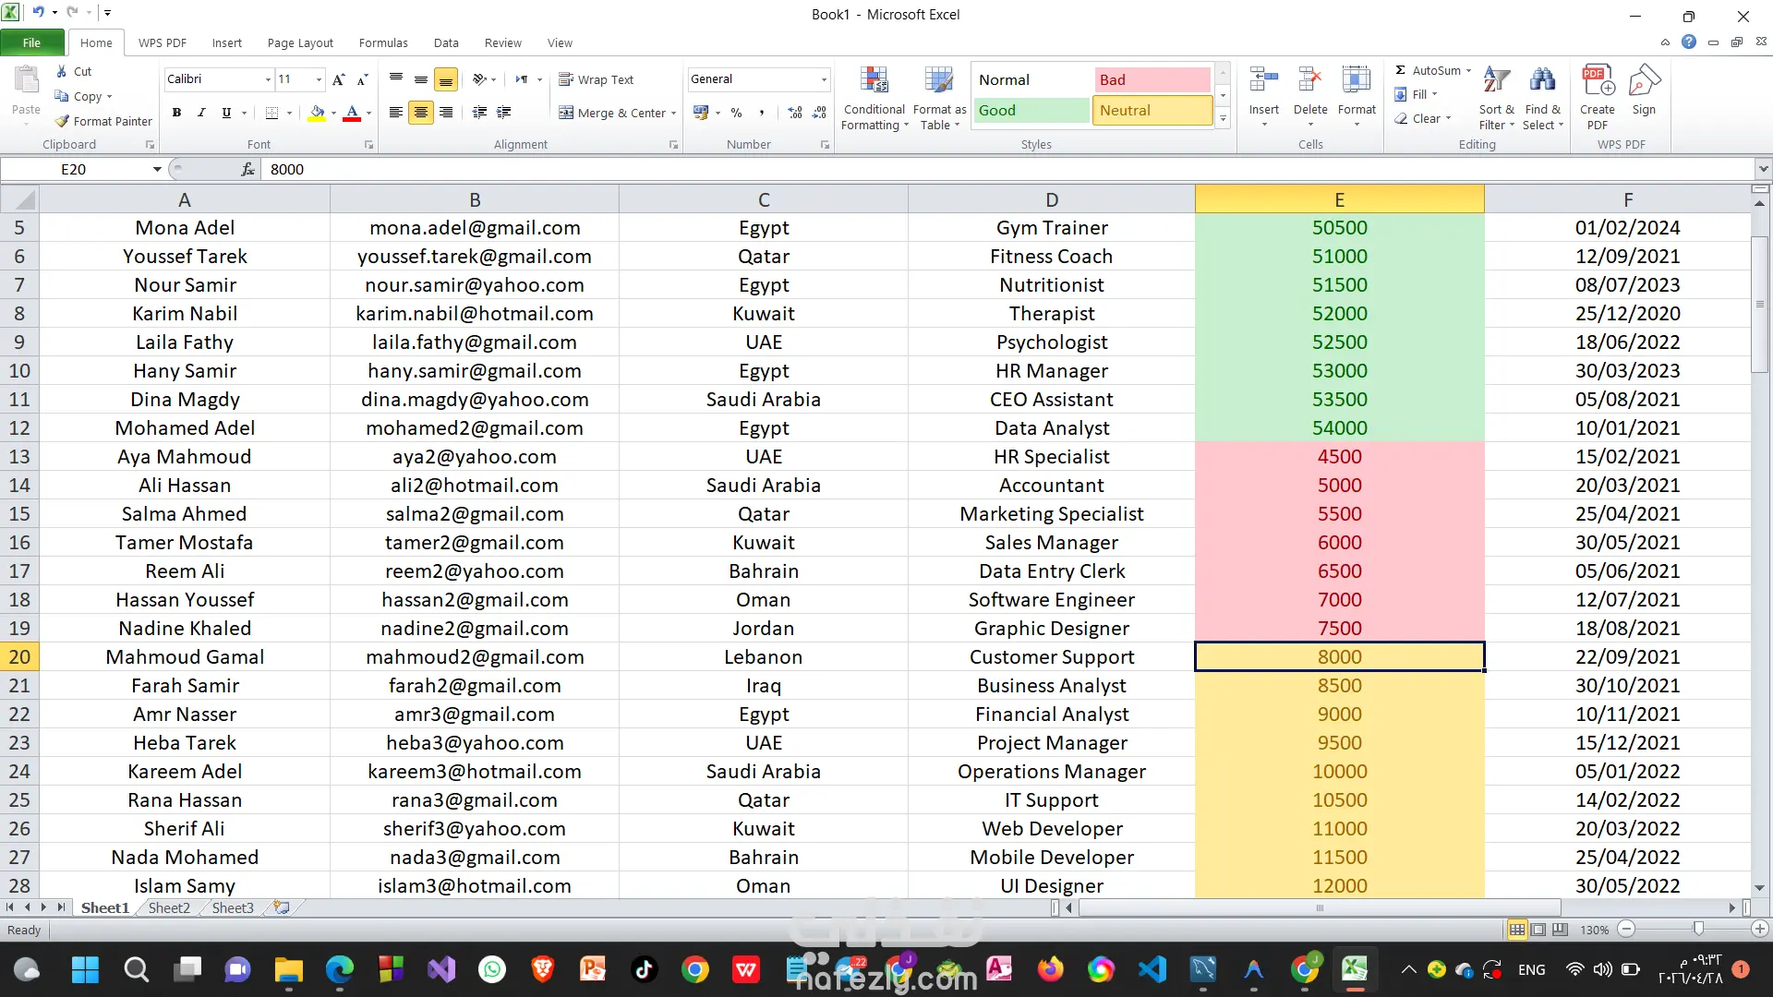Expand the Merge & Center dropdown arrow
The height and width of the screenshot is (997, 1773).
pos(674,113)
